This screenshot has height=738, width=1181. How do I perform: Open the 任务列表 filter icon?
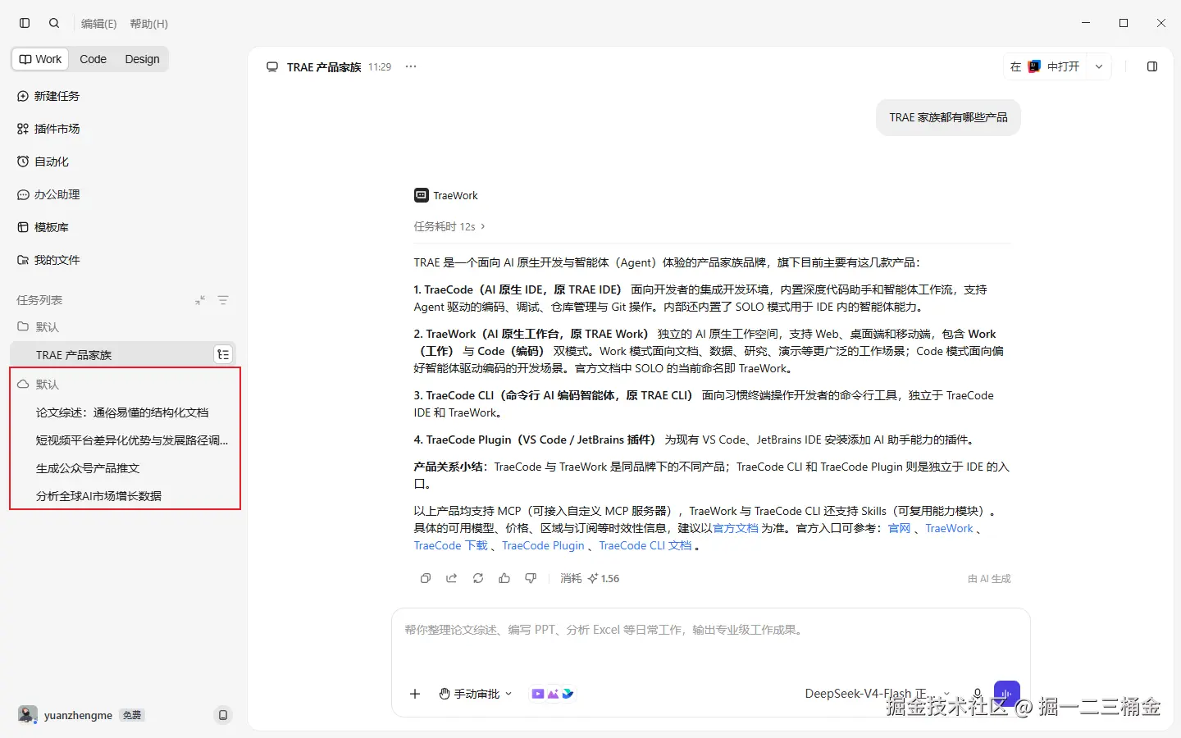pos(223,300)
